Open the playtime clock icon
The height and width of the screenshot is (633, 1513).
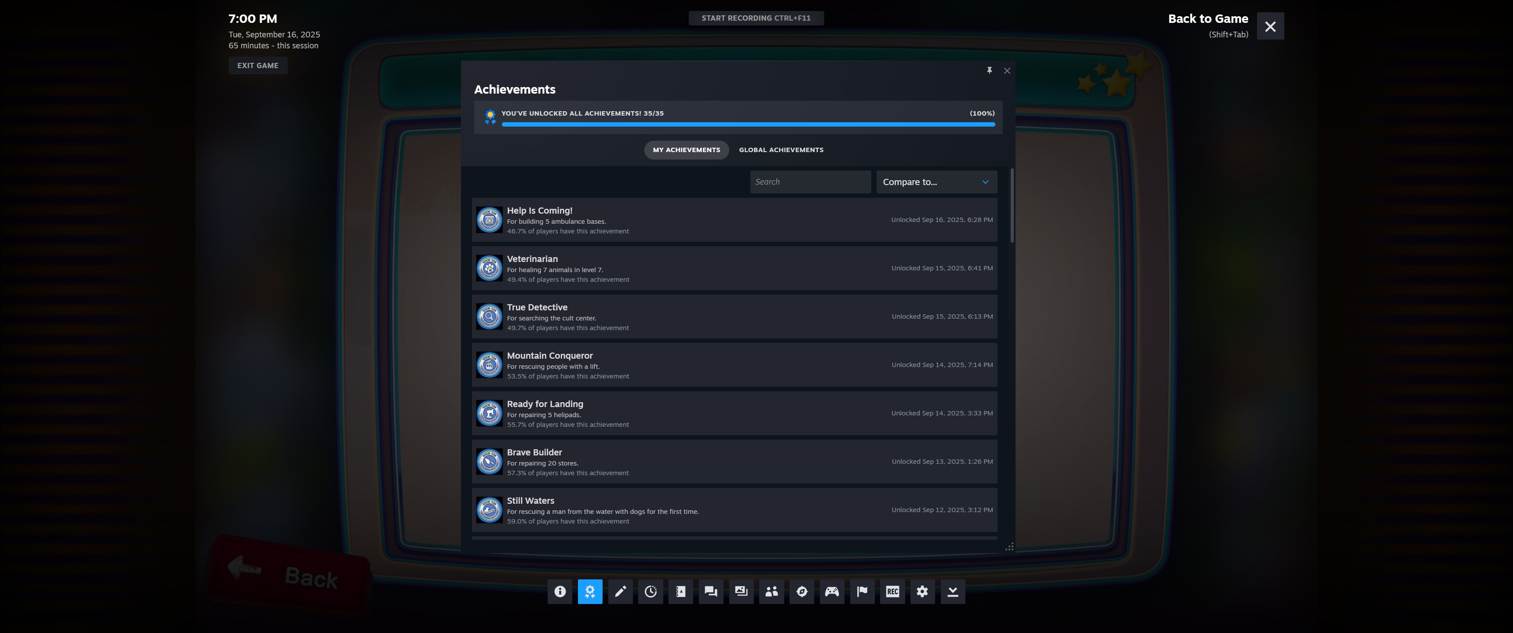(x=650, y=591)
